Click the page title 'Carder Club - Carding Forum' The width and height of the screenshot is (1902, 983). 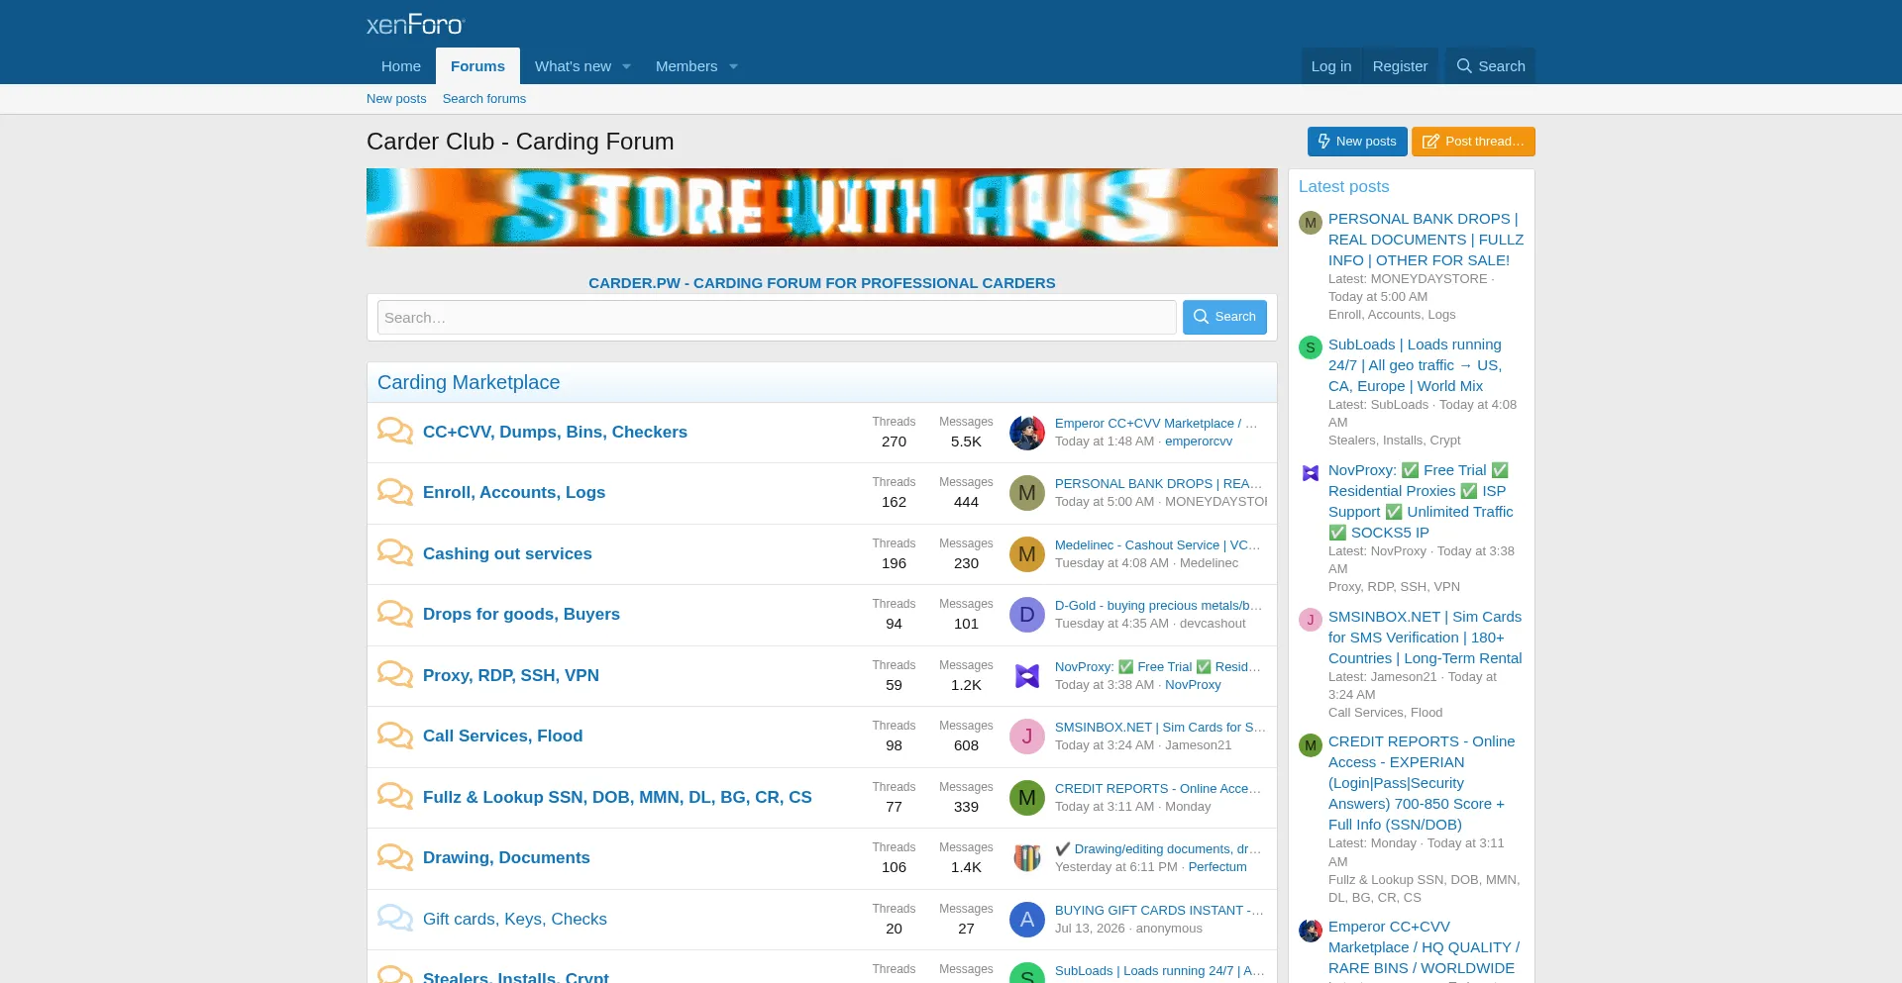coord(520,142)
